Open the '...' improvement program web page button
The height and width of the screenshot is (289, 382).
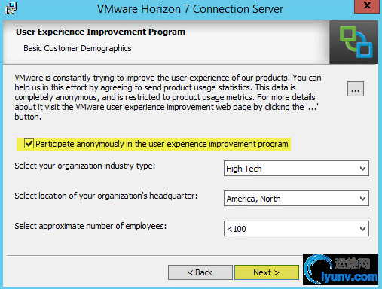pos(356,89)
